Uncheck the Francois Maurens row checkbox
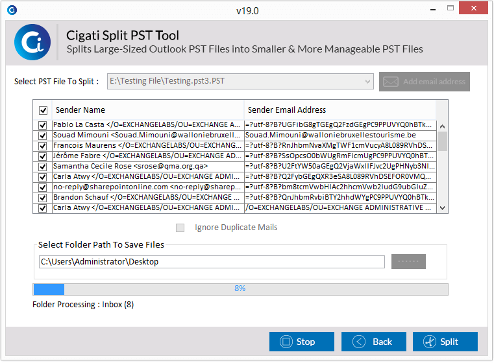Viewport: 494px width, 363px height. point(43,146)
